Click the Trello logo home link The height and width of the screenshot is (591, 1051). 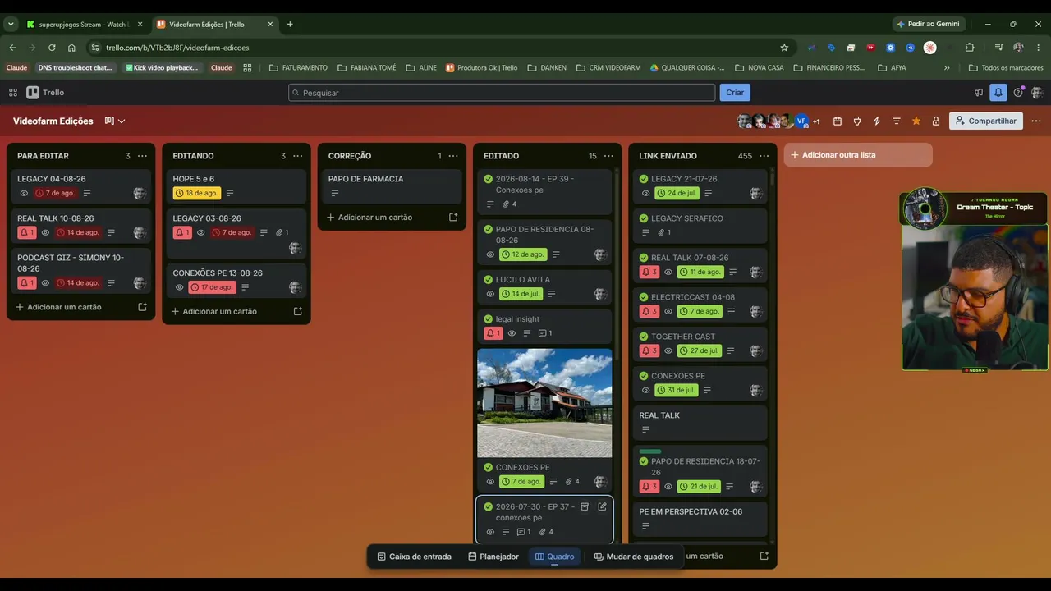click(45, 93)
